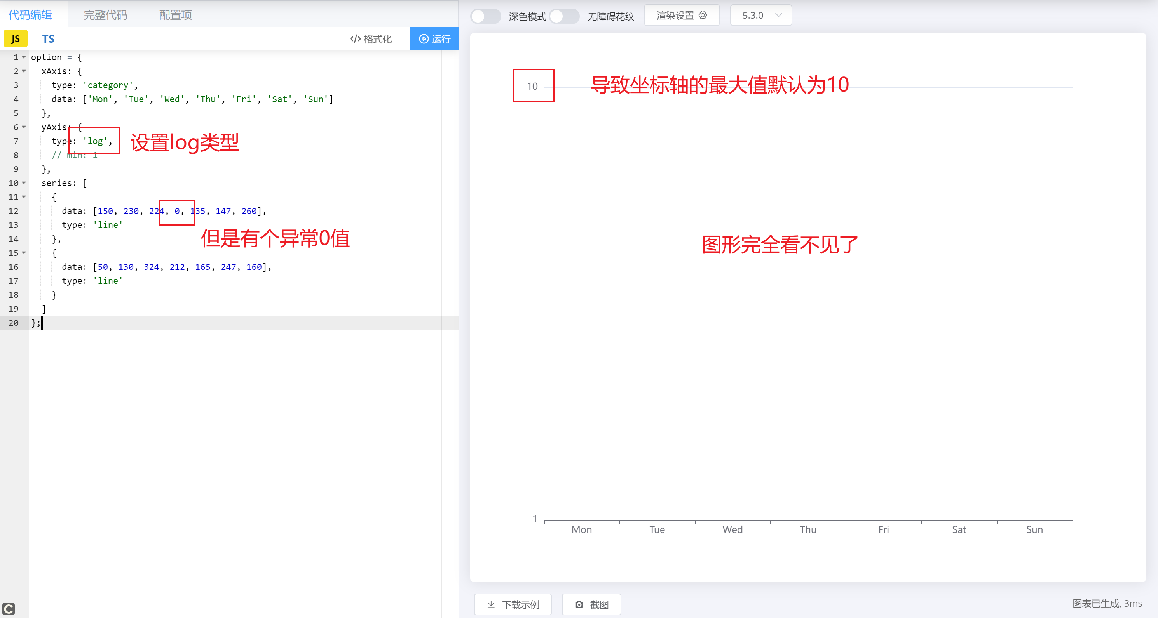Collapse the second series object at line 15
Viewport: 1158px width, 618px height.
pos(24,253)
